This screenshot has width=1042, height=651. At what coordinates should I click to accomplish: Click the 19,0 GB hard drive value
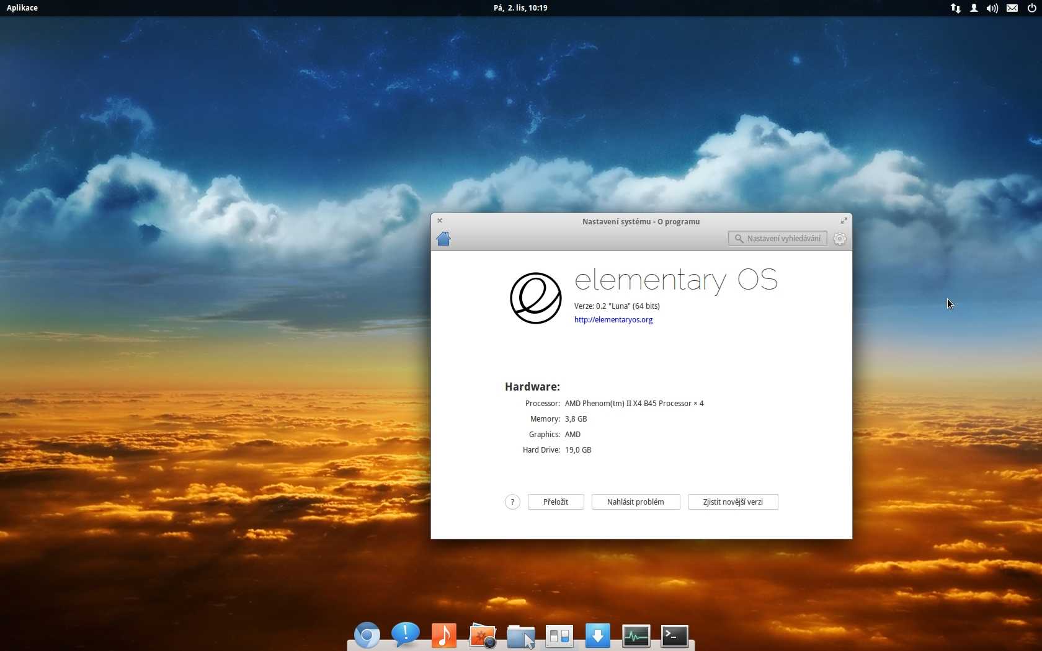point(578,450)
